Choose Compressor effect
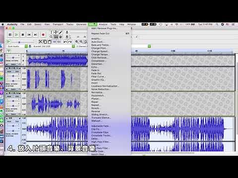Screen dimensions: 238x178 click(x=109, y=61)
